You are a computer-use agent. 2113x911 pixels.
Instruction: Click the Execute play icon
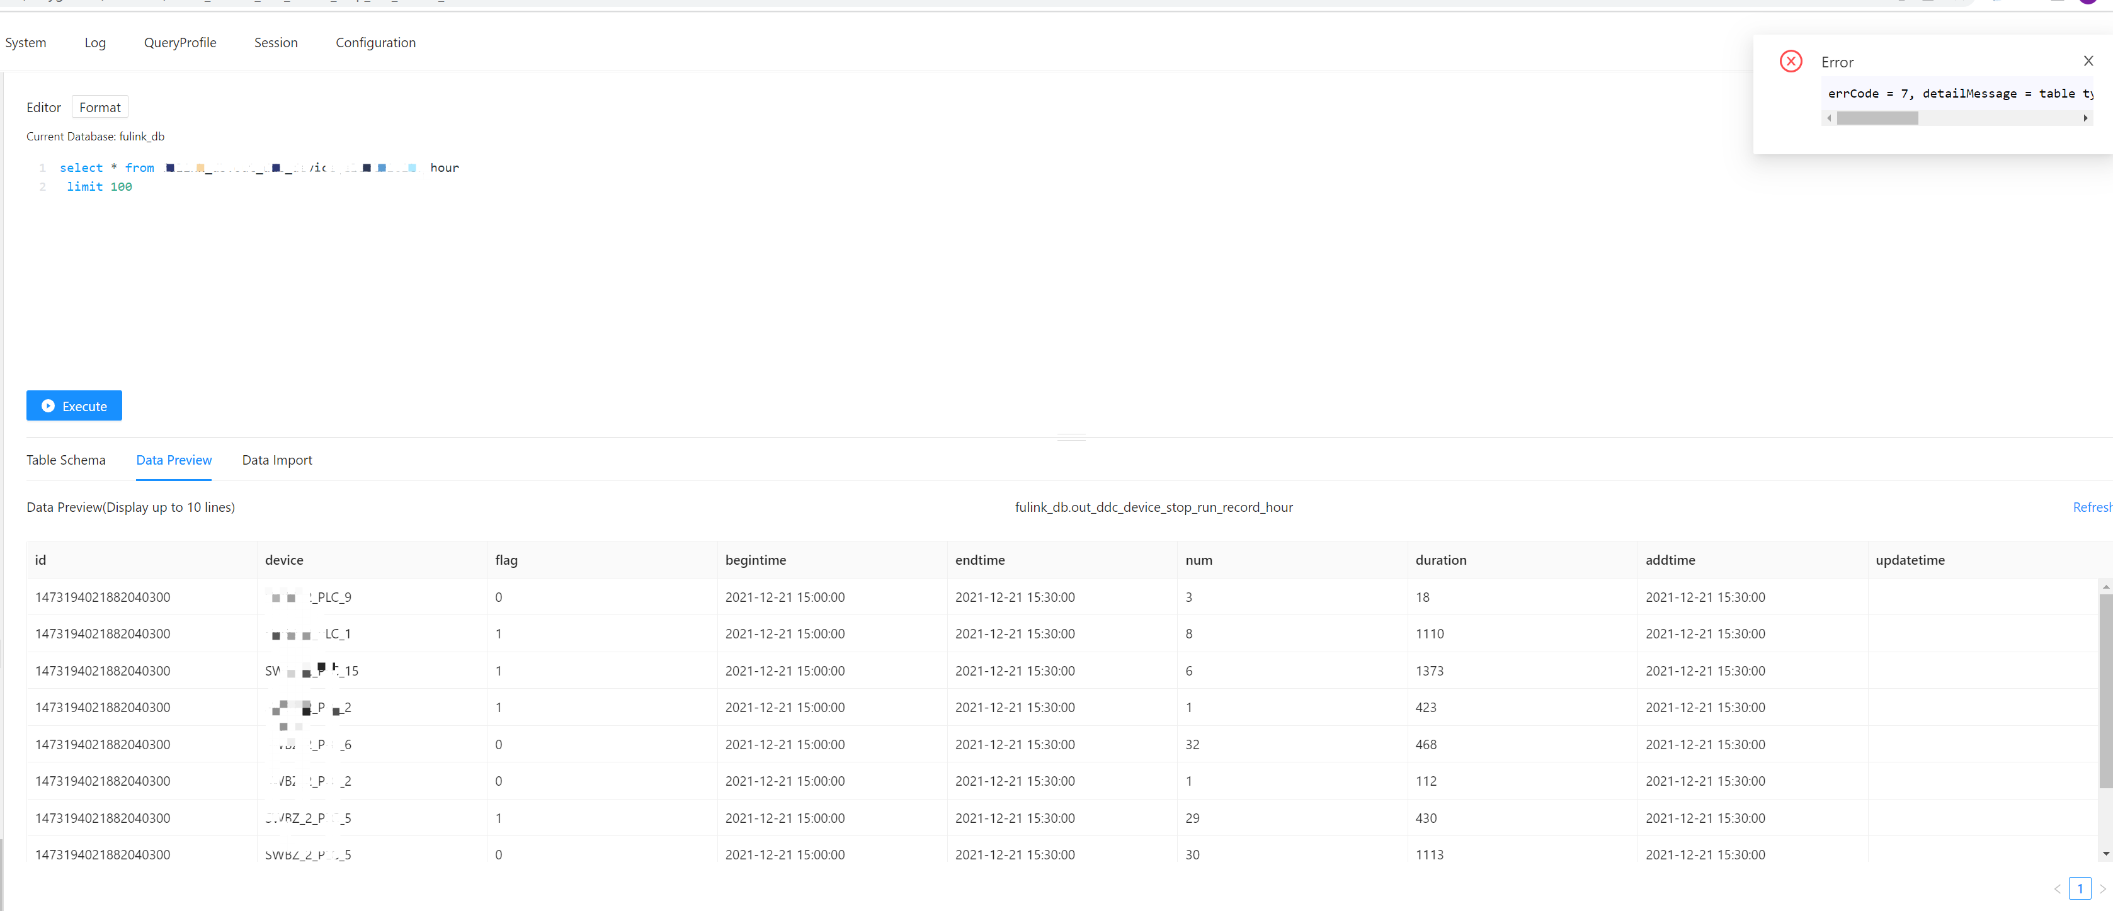[x=49, y=406]
